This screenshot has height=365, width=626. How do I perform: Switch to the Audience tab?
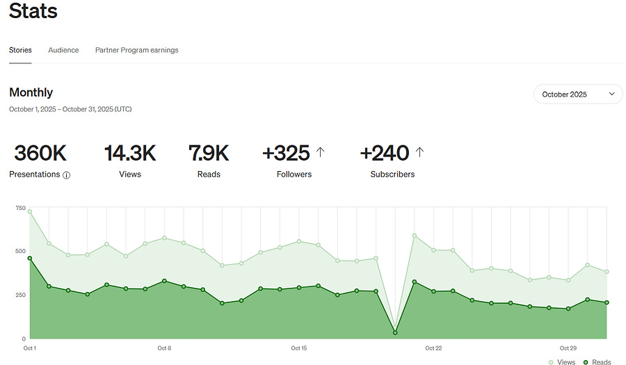pyautogui.click(x=63, y=50)
